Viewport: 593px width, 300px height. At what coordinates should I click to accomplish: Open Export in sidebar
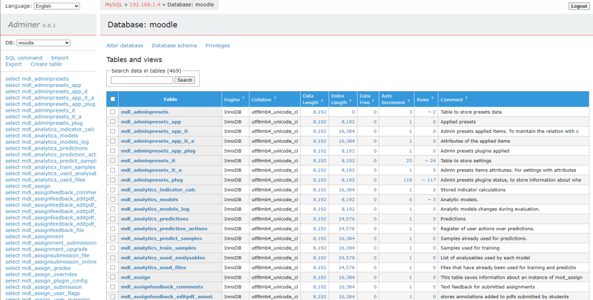[x=14, y=64]
